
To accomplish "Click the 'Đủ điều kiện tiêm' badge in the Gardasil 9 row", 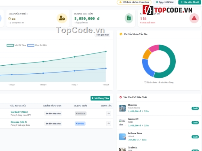I will click(53, 114).
